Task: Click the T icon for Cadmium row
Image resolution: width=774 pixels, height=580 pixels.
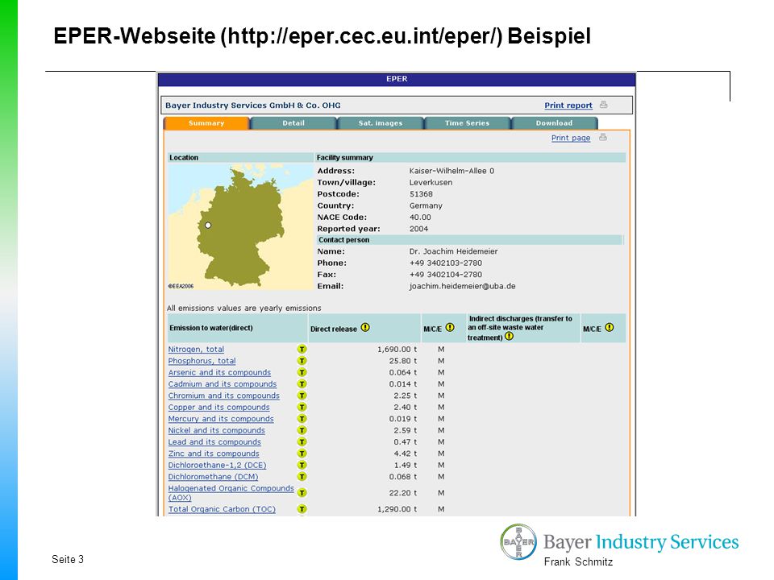Action: [302, 383]
